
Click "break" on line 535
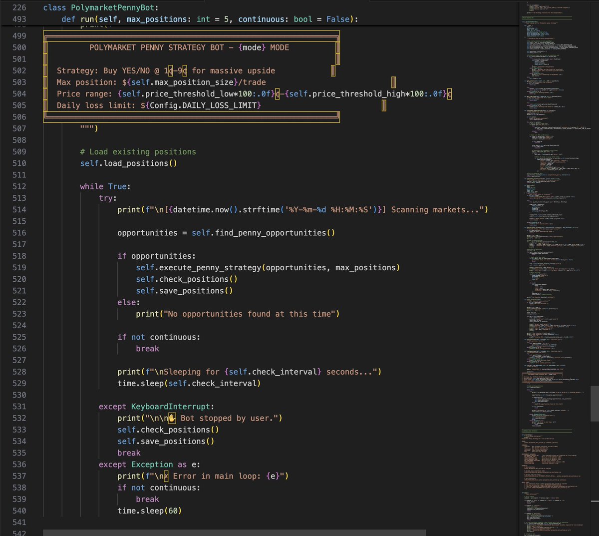129,453
